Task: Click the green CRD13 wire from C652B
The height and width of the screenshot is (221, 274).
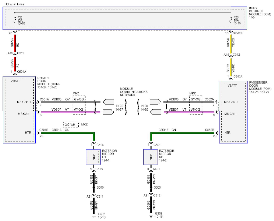Action: pyautogui.click(x=182, y=133)
